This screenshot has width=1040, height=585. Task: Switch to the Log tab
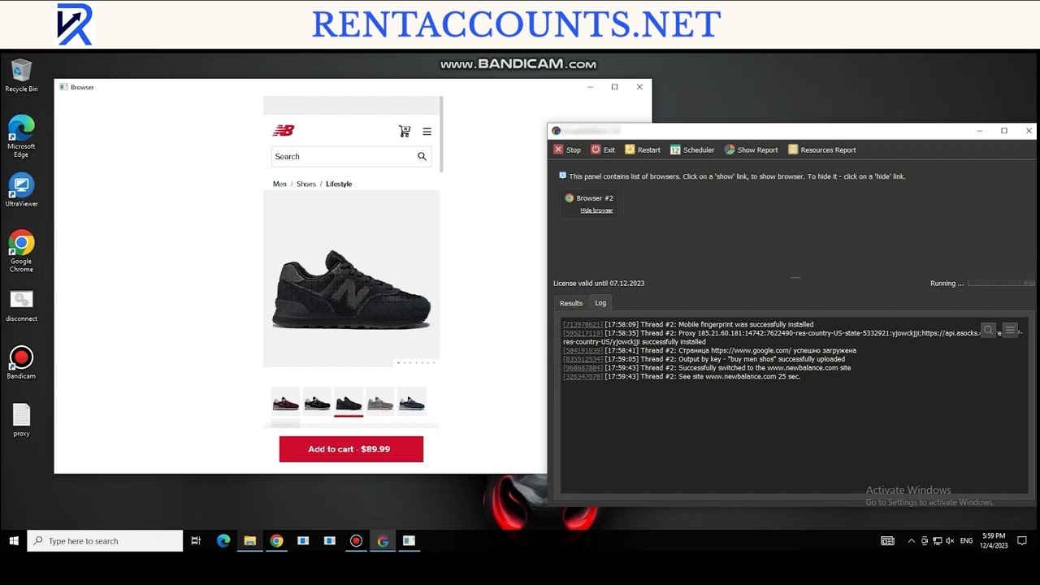(x=600, y=303)
